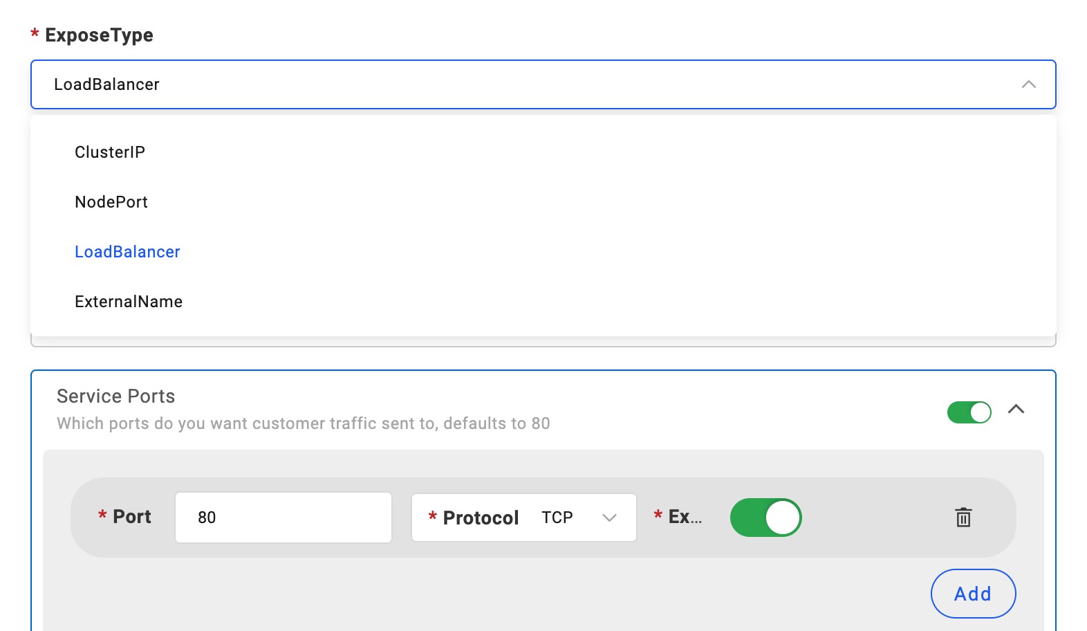The height and width of the screenshot is (631, 1087).
Task: Select ExternalName expose type
Action: 129,302
